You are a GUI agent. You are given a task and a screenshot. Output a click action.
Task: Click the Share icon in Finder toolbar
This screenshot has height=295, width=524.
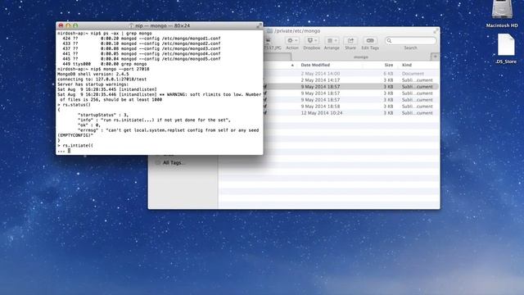click(x=350, y=40)
